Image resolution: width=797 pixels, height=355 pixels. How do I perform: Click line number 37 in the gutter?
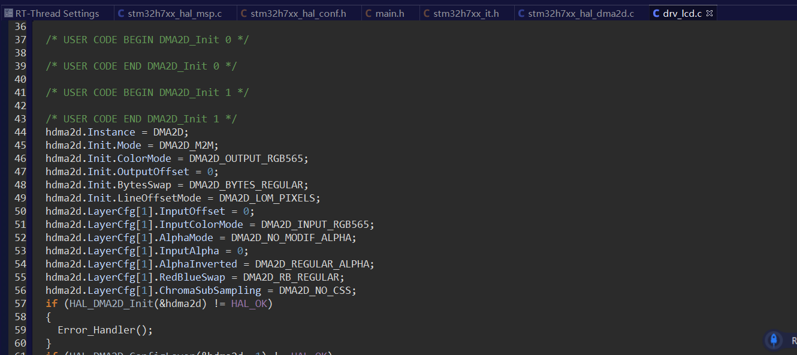pyautogui.click(x=20, y=40)
